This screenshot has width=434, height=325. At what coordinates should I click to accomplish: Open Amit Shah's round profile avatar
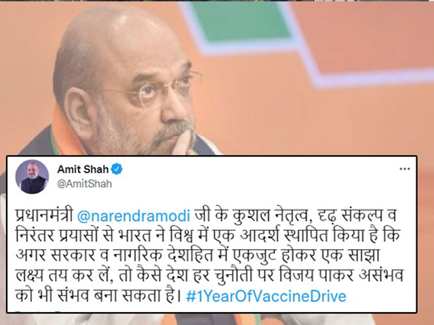click(x=32, y=177)
